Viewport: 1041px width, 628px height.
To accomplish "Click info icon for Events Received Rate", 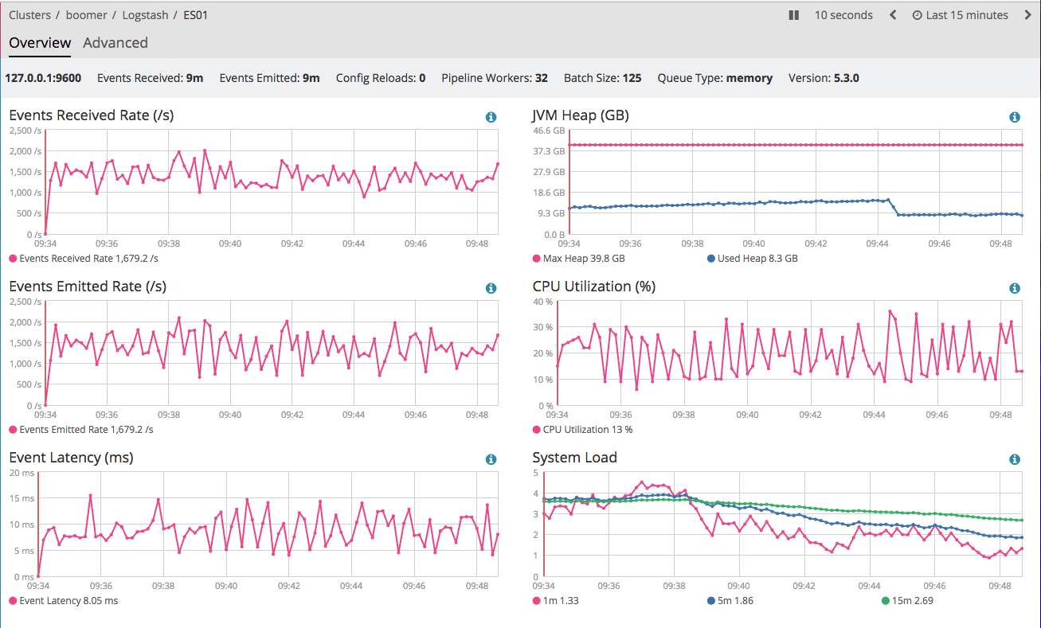I will coord(491,117).
